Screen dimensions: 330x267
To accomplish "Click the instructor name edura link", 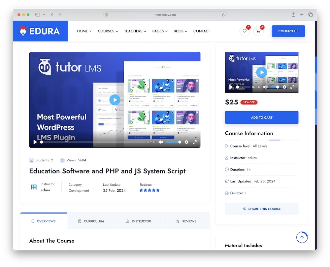I will [x=45, y=190].
